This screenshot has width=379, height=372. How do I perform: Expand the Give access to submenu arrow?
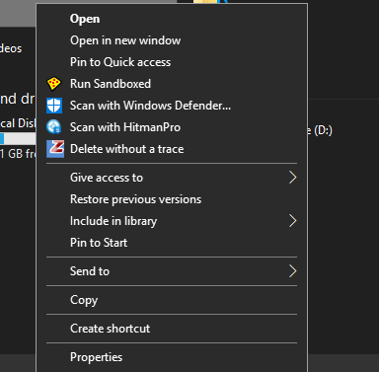click(292, 178)
